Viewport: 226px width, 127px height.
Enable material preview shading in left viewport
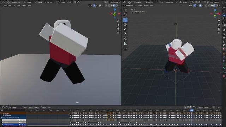point(114,6)
